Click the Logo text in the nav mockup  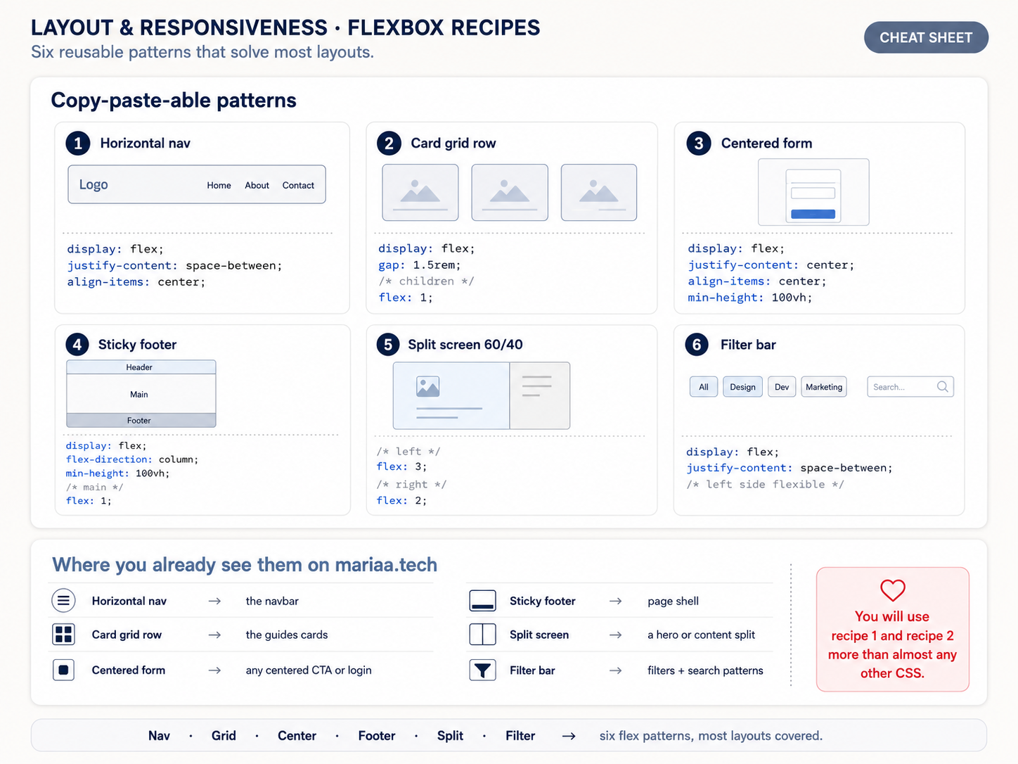(x=94, y=184)
